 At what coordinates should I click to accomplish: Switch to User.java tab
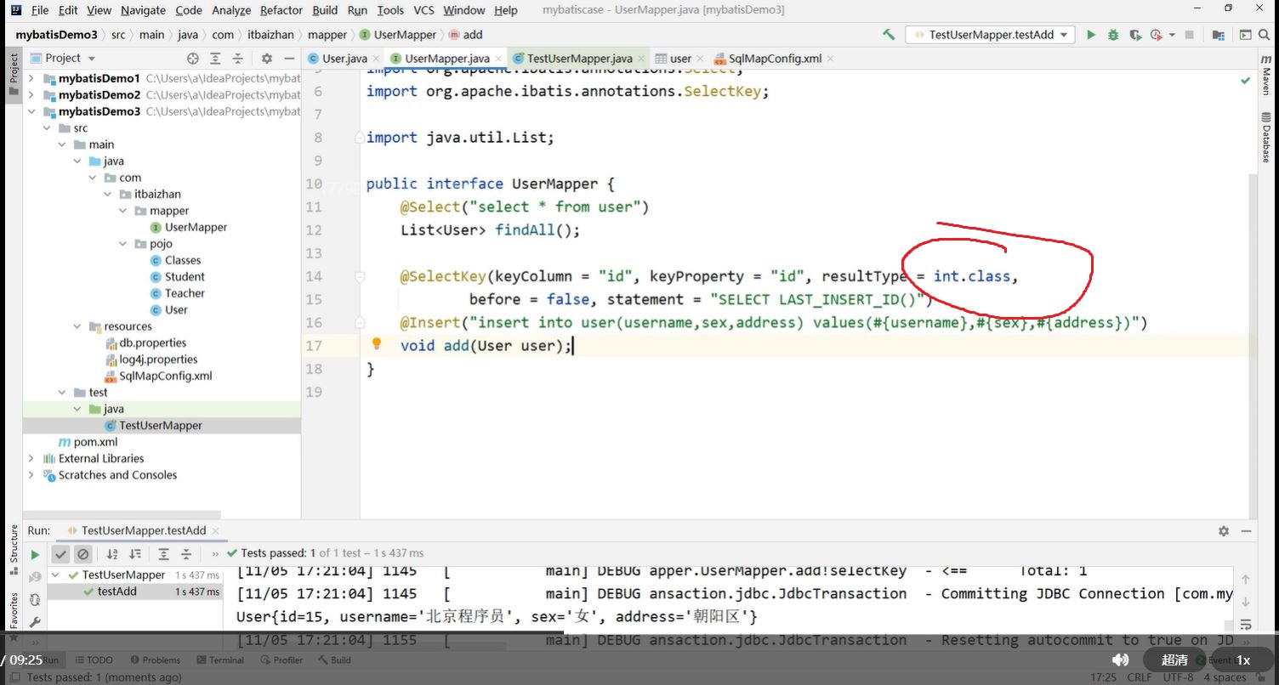coord(344,59)
